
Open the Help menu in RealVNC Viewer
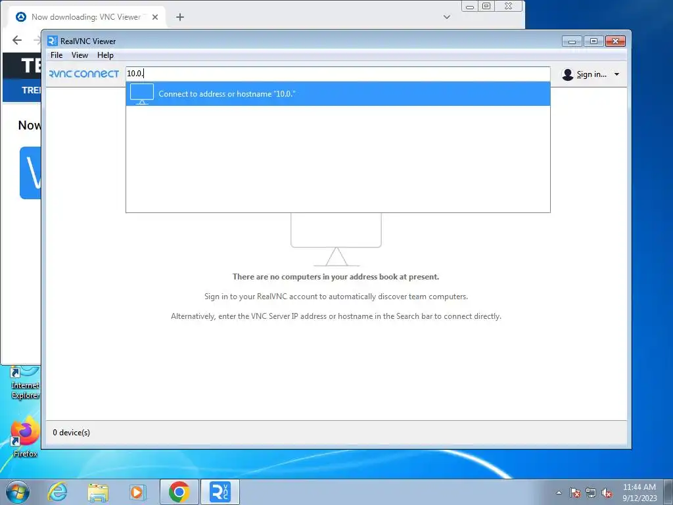click(105, 55)
